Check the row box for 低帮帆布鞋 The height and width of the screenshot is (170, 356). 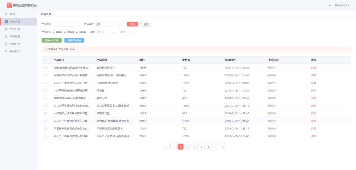[x=45, y=113]
